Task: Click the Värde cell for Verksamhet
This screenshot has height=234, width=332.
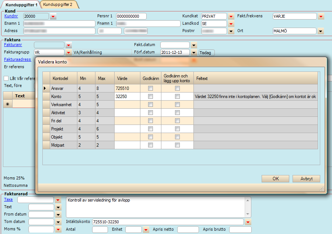Action: (x=127, y=105)
